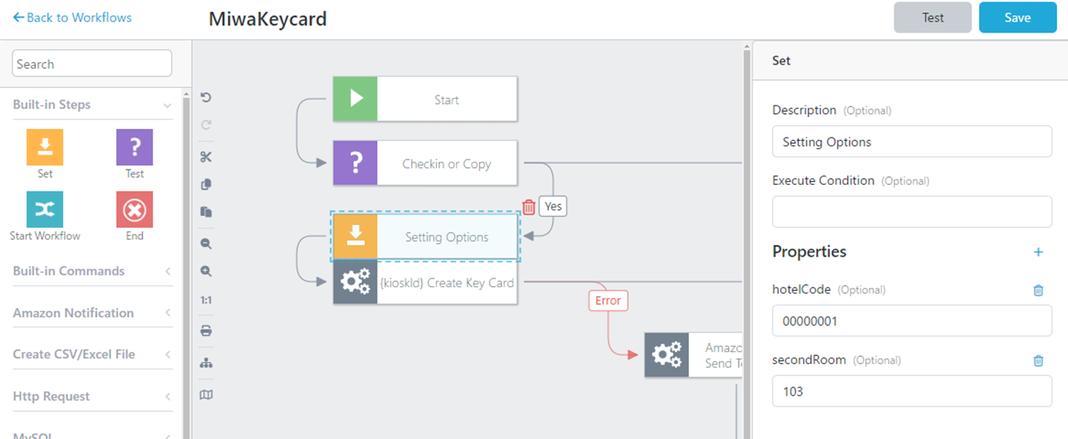Click the undo icon in canvas toolbar
The height and width of the screenshot is (439, 1068).
pyautogui.click(x=206, y=97)
